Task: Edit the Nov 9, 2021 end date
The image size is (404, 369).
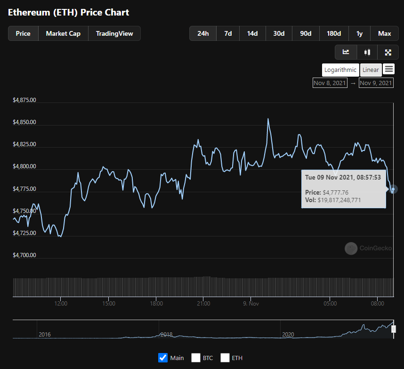Action: pyautogui.click(x=376, y=83)
